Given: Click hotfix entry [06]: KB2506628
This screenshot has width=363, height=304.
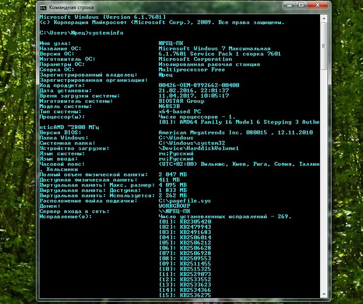Looking at the screenshot, I should pos(185,248).
